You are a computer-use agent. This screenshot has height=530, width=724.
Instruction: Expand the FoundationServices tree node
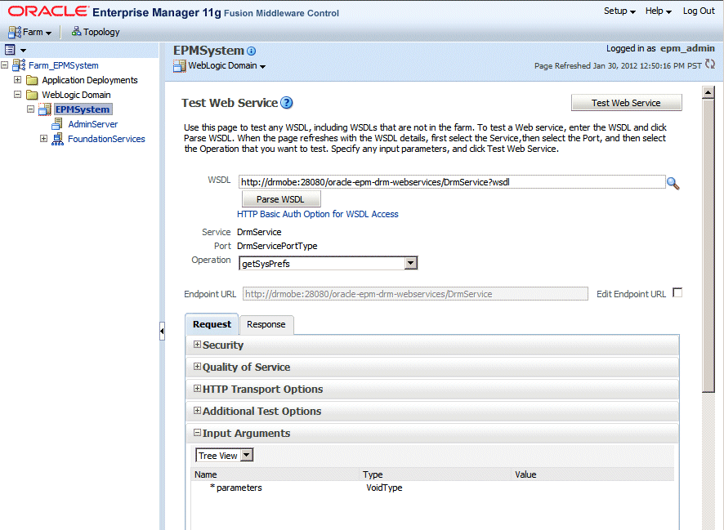click(x=44, y=139)
